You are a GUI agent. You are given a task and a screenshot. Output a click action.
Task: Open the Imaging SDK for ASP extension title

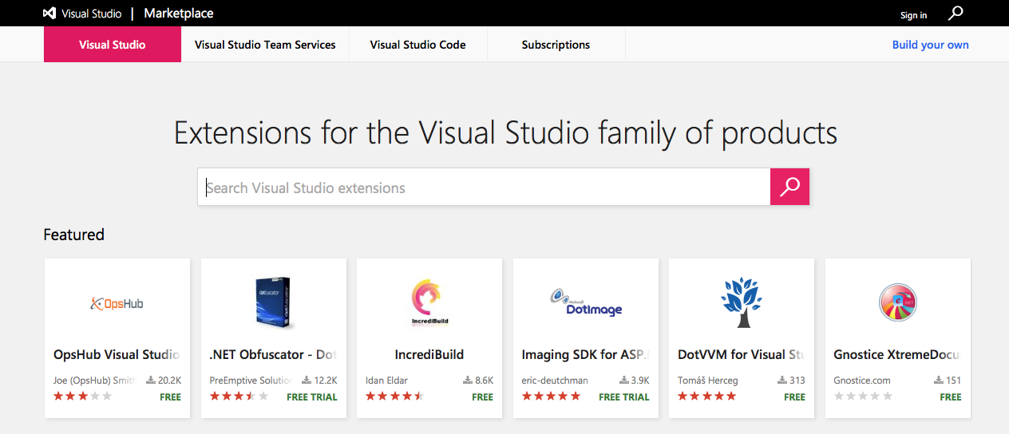tap(585, 354)
